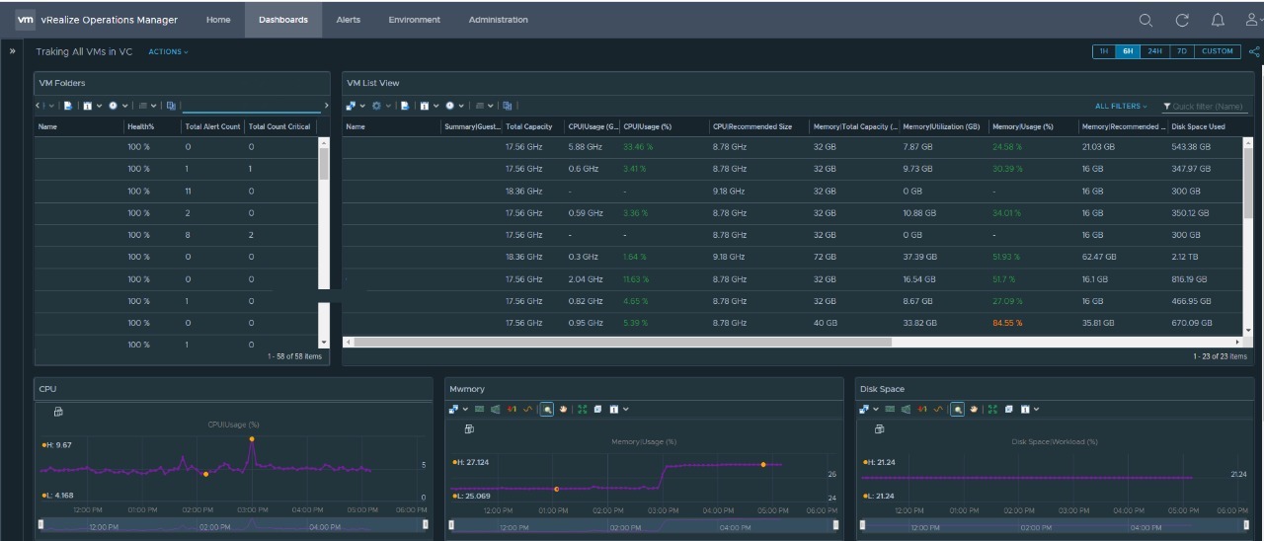
Task: Select the 1H time range toggle
Action: [x=1104, y=51]
